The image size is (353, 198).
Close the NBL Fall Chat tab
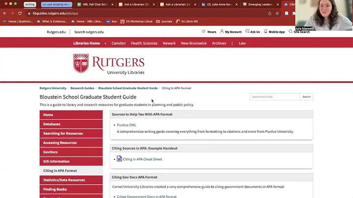point(112,4)
